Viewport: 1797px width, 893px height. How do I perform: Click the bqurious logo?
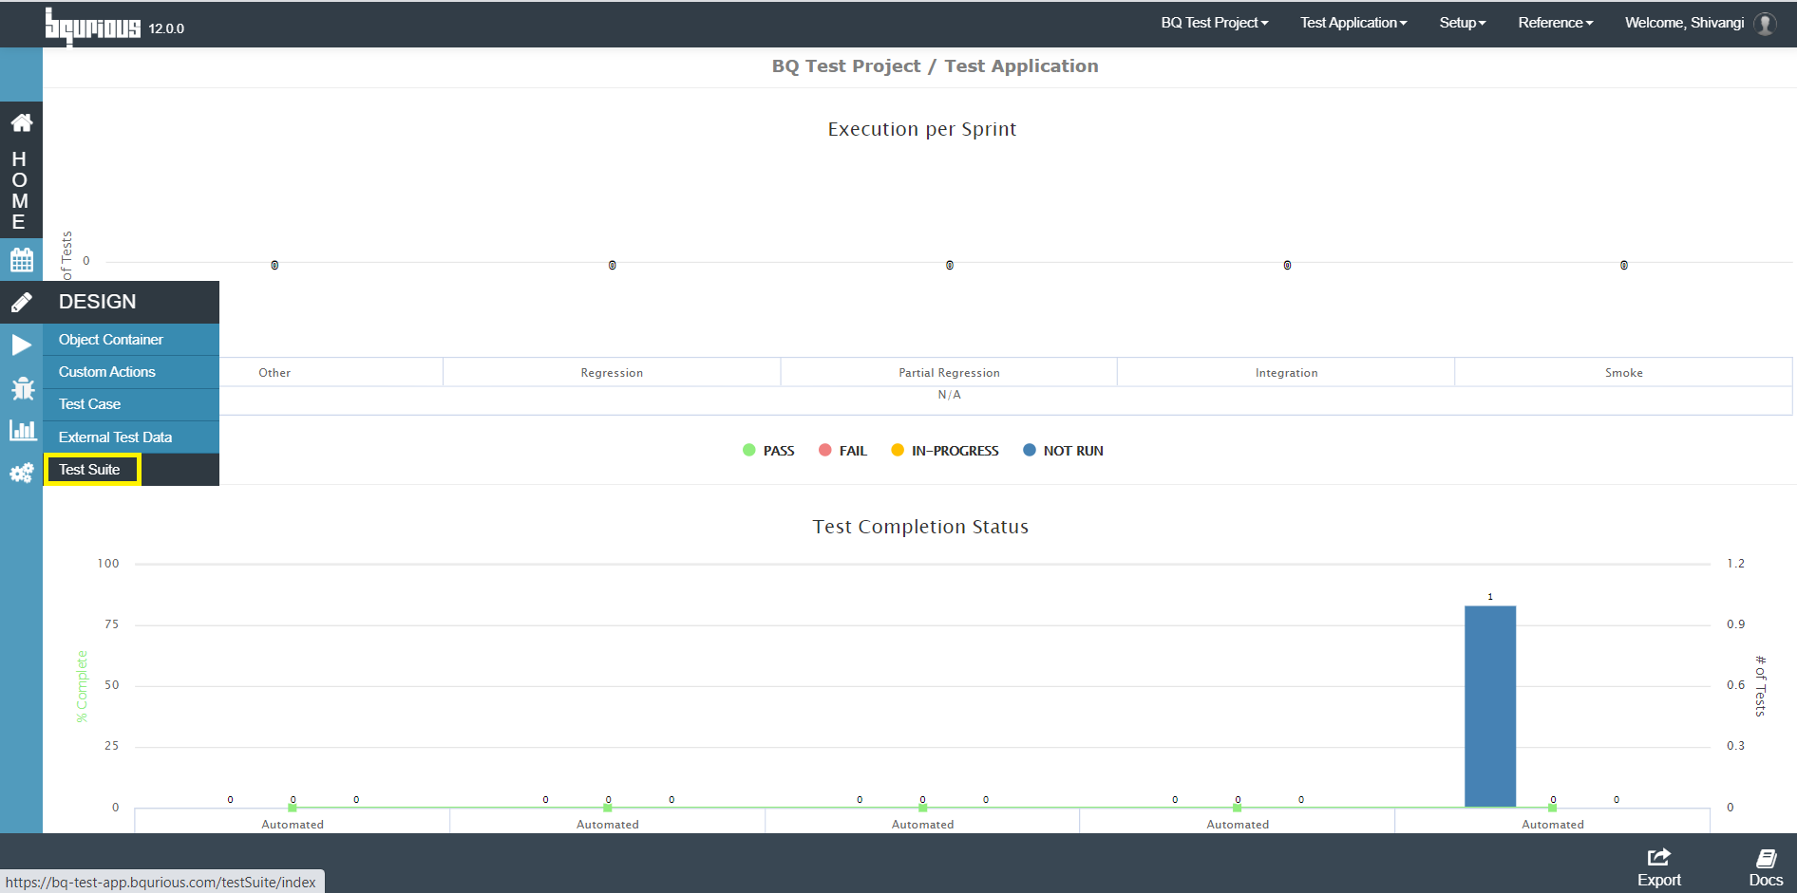click(92, 27)
